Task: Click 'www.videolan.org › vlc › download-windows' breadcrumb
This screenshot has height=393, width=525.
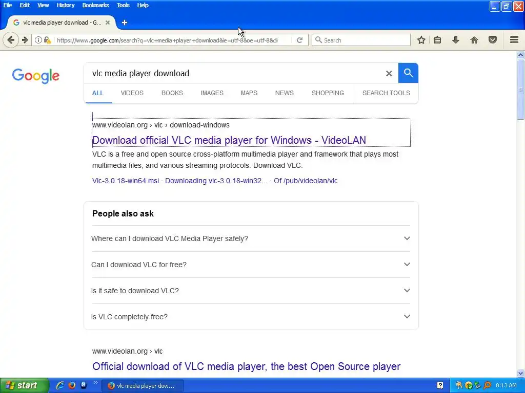Action: point(160,125)
